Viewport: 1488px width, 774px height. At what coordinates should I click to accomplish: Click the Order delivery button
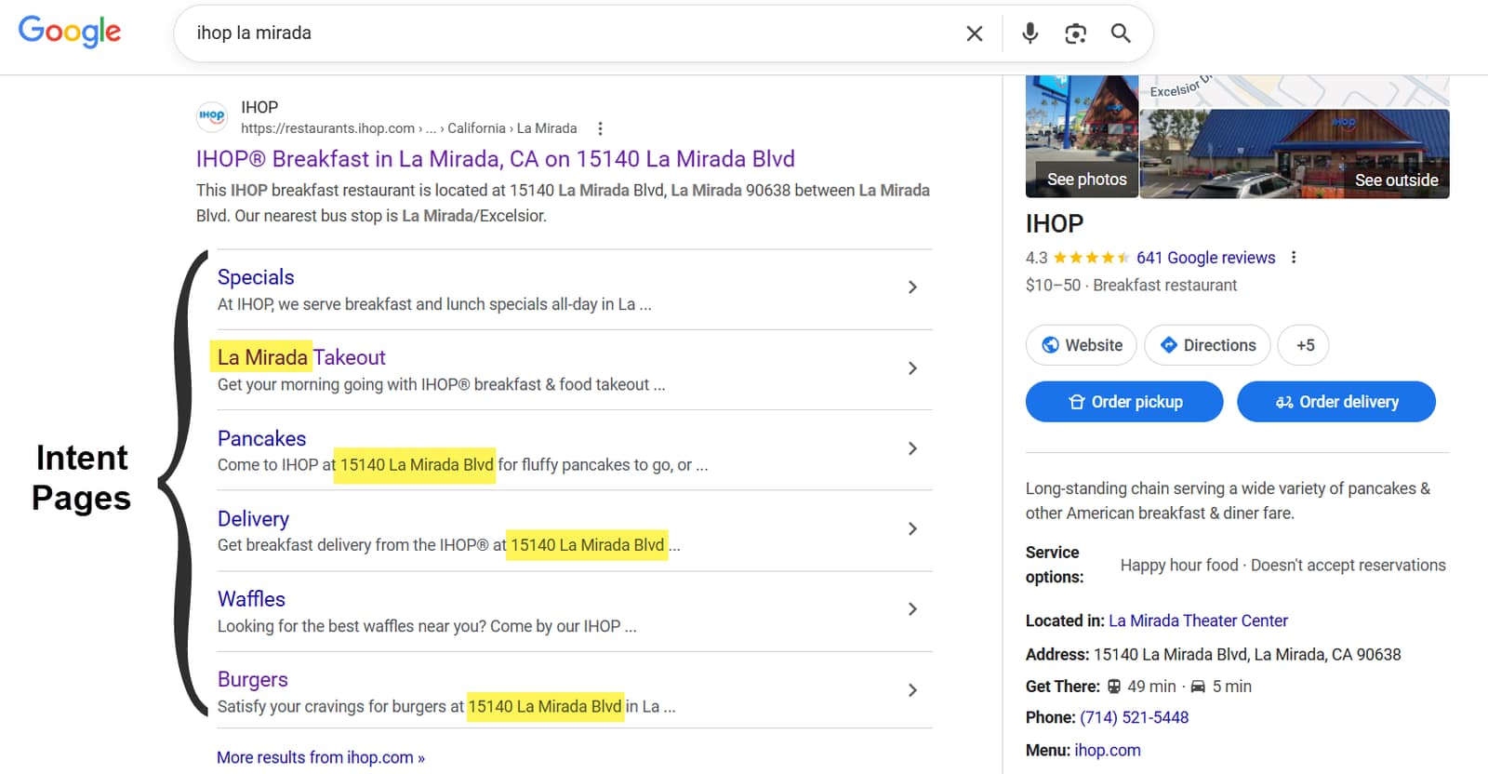coord(1336,402)
